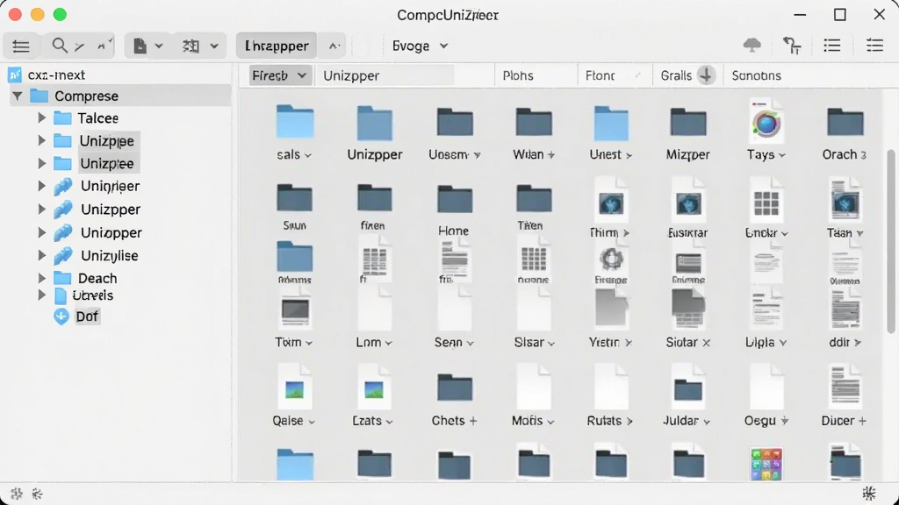Open the Bvoge dropdown menu
Image resolution: width=899 pixels, height=505 pixels.
pyautogui.click(x=420, y=46)
